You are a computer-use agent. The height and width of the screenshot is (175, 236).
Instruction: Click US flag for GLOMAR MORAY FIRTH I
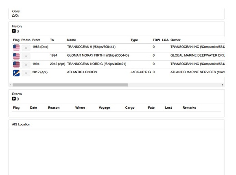16,56
